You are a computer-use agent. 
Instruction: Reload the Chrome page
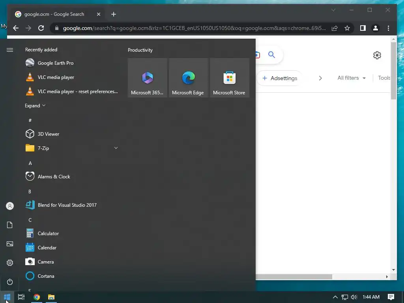(41, 28)
